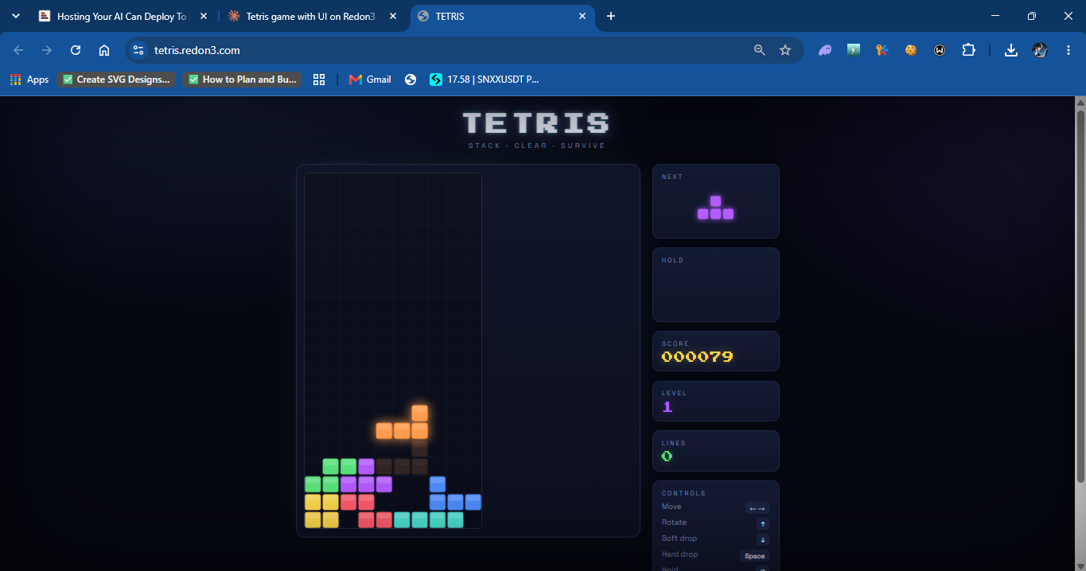Click the down arrow Soft drop key
Screen dimensions: 1086x571
coord(763,540)
